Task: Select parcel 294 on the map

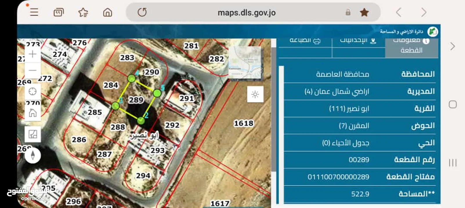Action: pyautogui.click(x=143, y=175)
